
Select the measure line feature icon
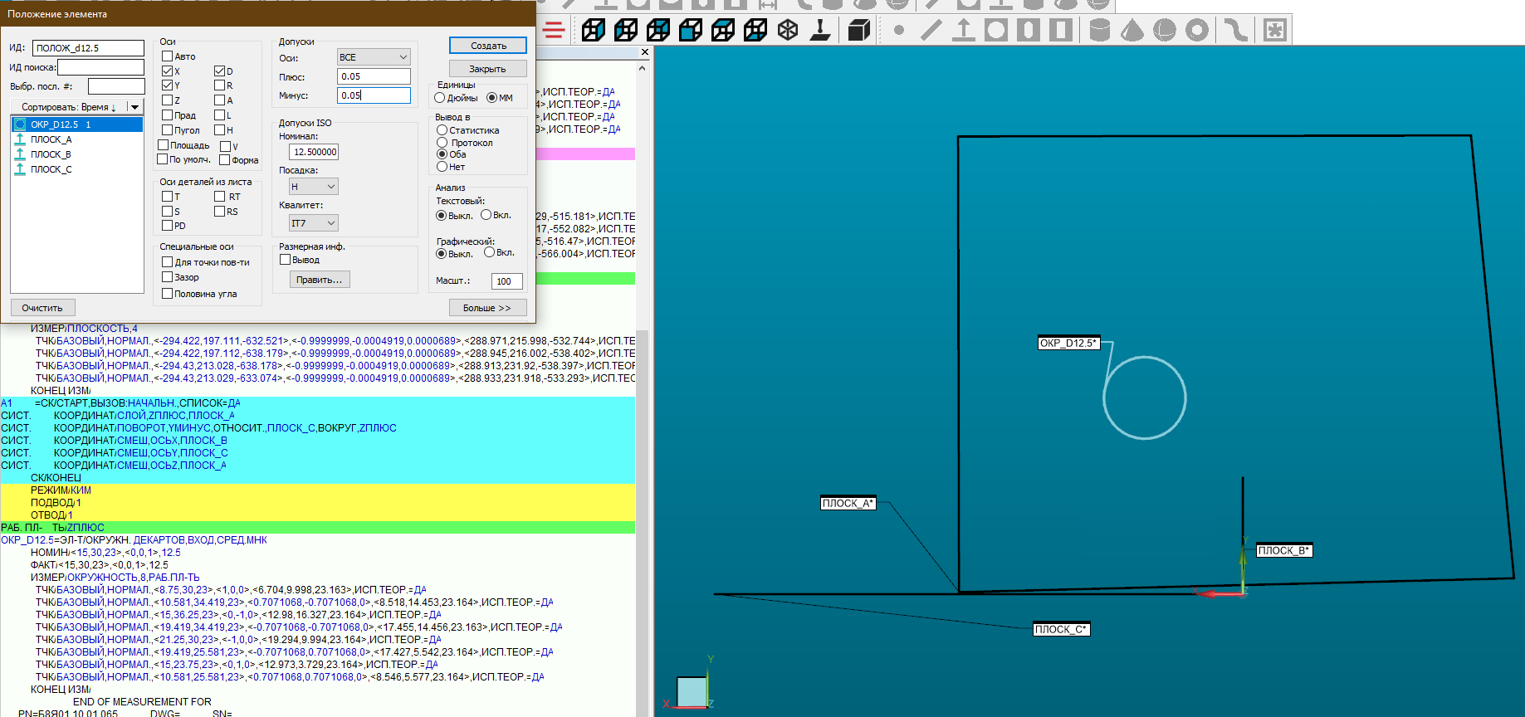[x=931, y=31]
